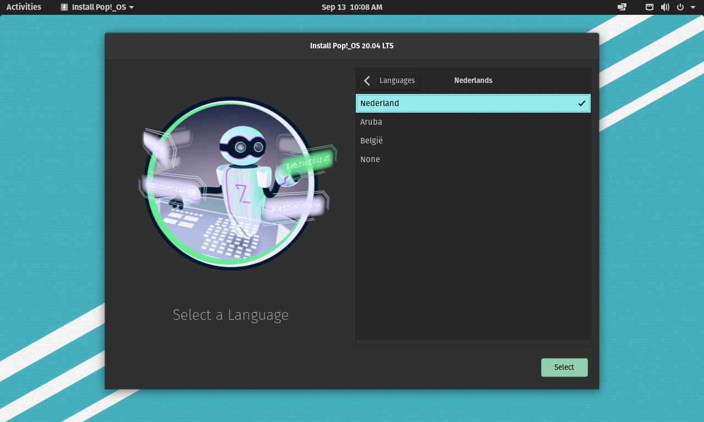Click the volume speaker icon
Image resolution: width=704 pixels, height=422 pixels.
tap(665, 7)
